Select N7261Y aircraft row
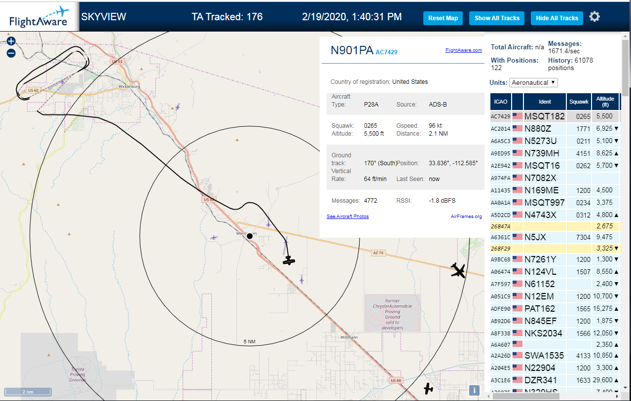The width and height of the screenshot is (631, 401). 555,259
